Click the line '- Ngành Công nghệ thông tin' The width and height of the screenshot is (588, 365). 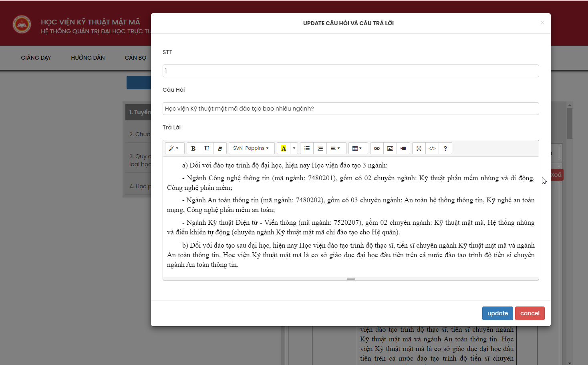point(351,183)
